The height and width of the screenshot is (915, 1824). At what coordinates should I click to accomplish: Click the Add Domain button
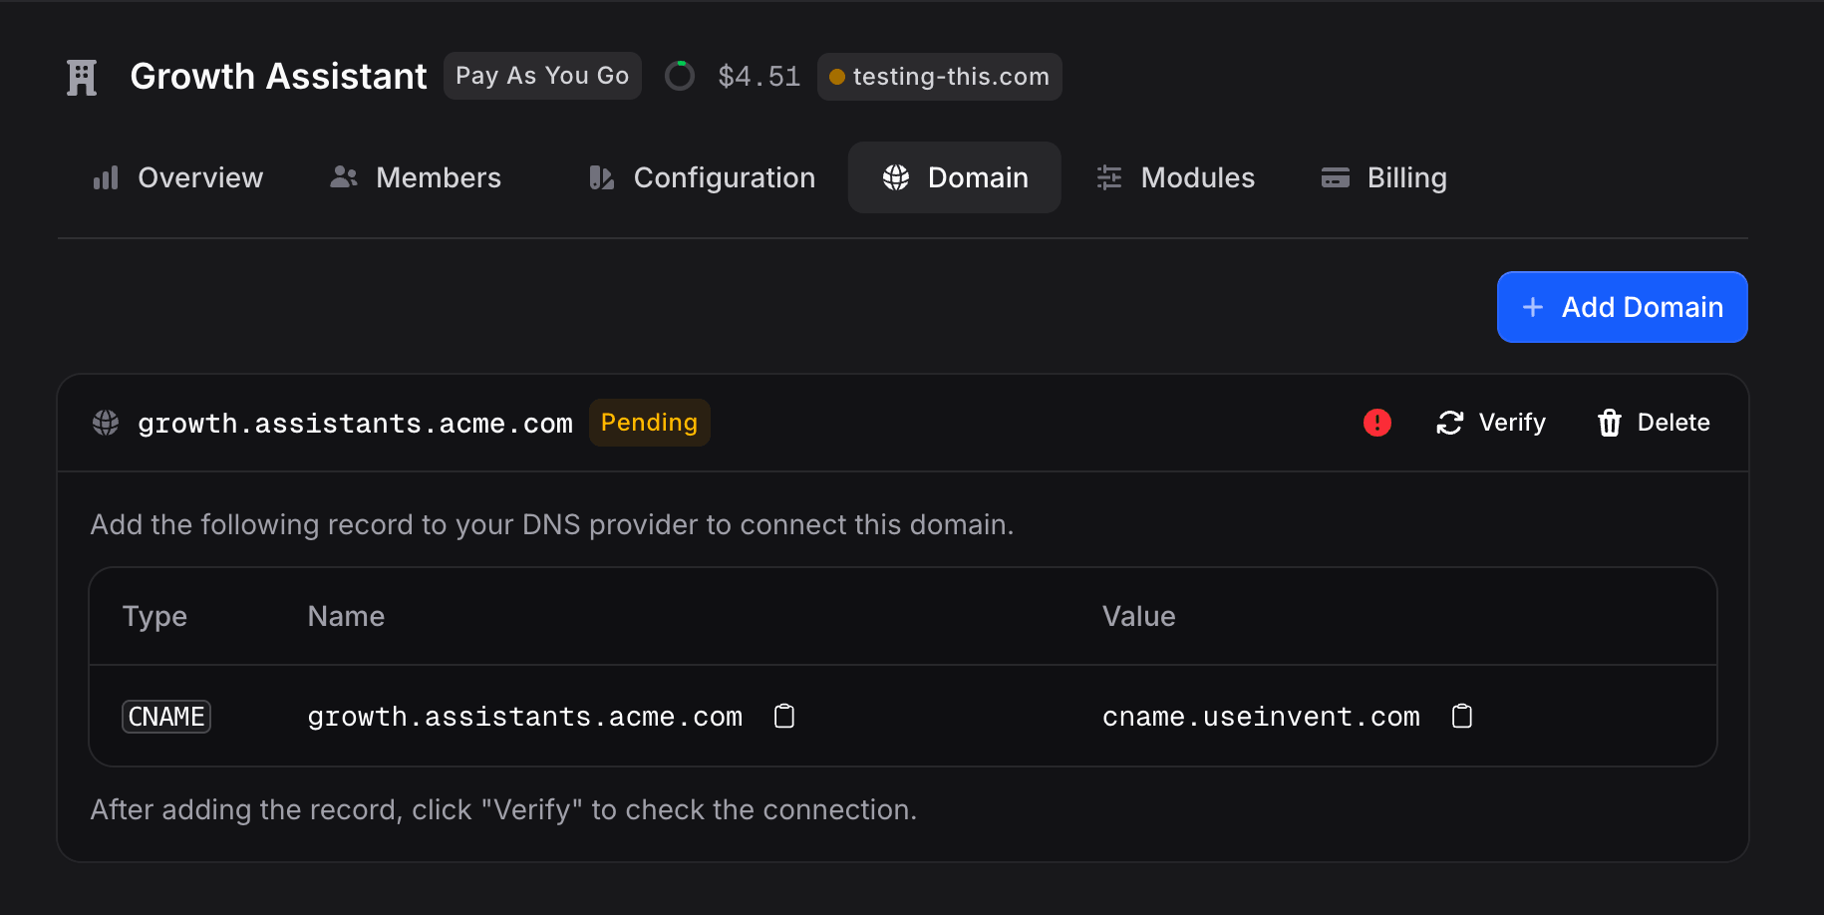tap(1622, 307)
